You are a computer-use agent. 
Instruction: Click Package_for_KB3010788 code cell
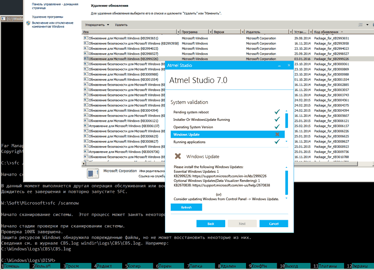[331, 157]
